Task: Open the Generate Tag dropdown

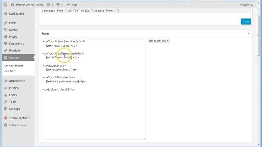Action: (x=159, y=40)
